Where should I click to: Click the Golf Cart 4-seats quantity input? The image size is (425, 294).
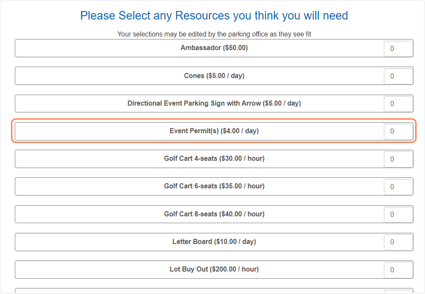tap(398, 159)
